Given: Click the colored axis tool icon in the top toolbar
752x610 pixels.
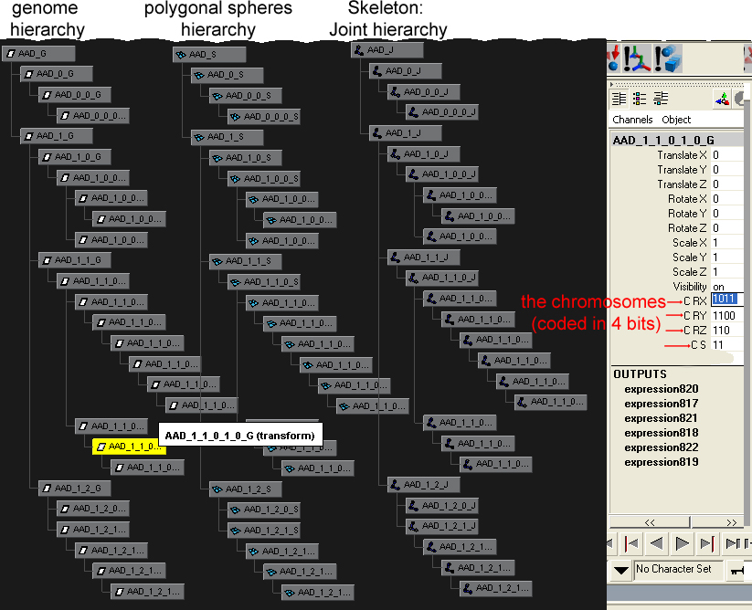Looking at the screenshot, I should pos(640,58).
